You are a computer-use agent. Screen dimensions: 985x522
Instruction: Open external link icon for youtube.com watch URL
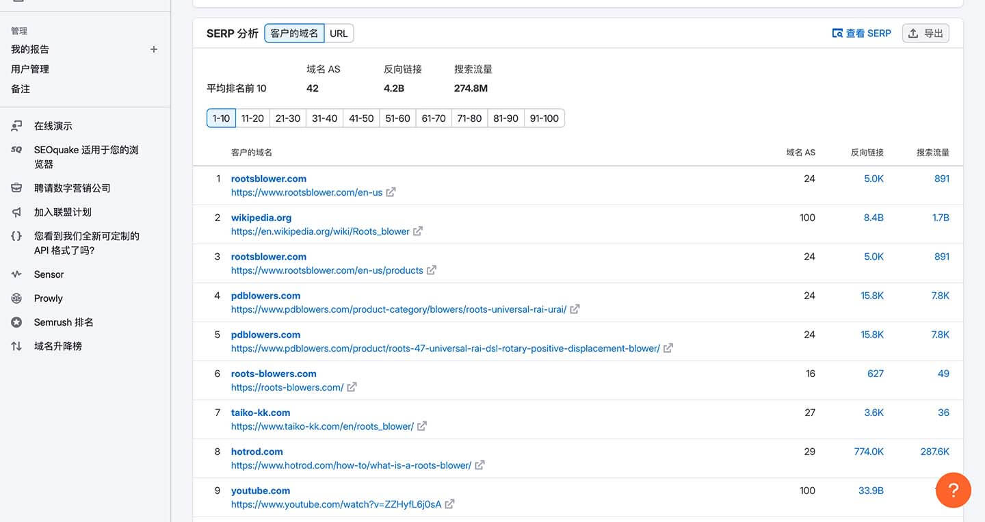[x=449, y=504]
